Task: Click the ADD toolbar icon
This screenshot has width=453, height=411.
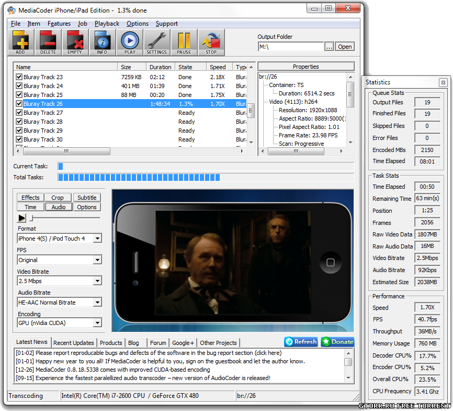Action: pos(20,42)
